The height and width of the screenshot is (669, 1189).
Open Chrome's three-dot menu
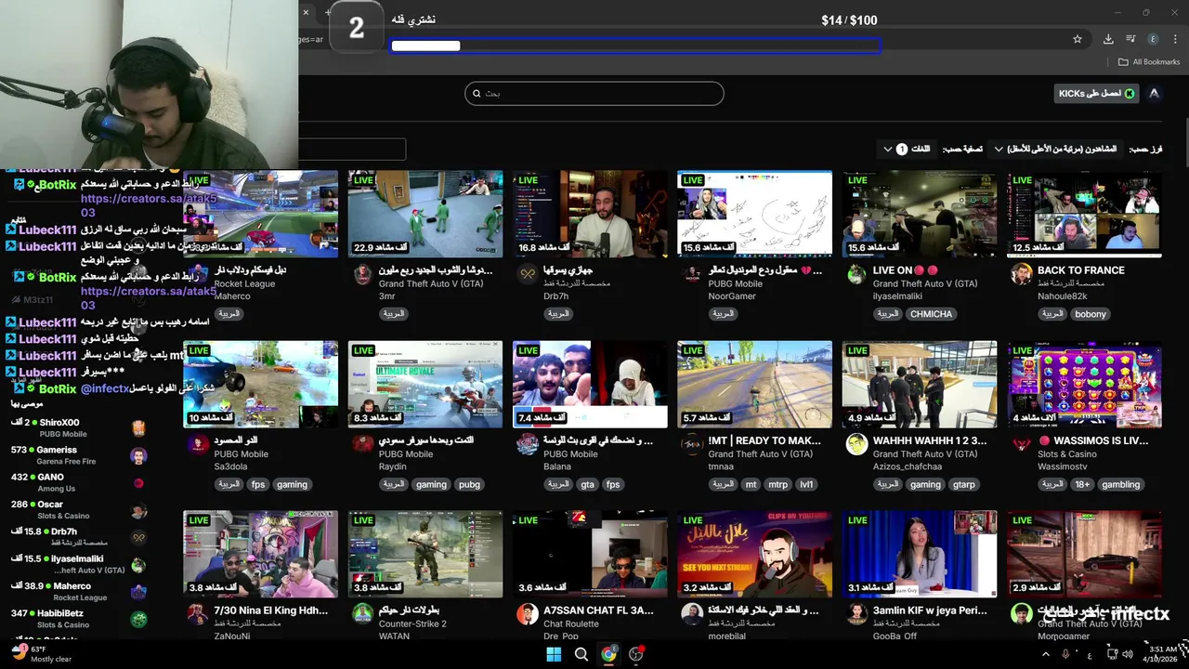tap(1176, 39)
